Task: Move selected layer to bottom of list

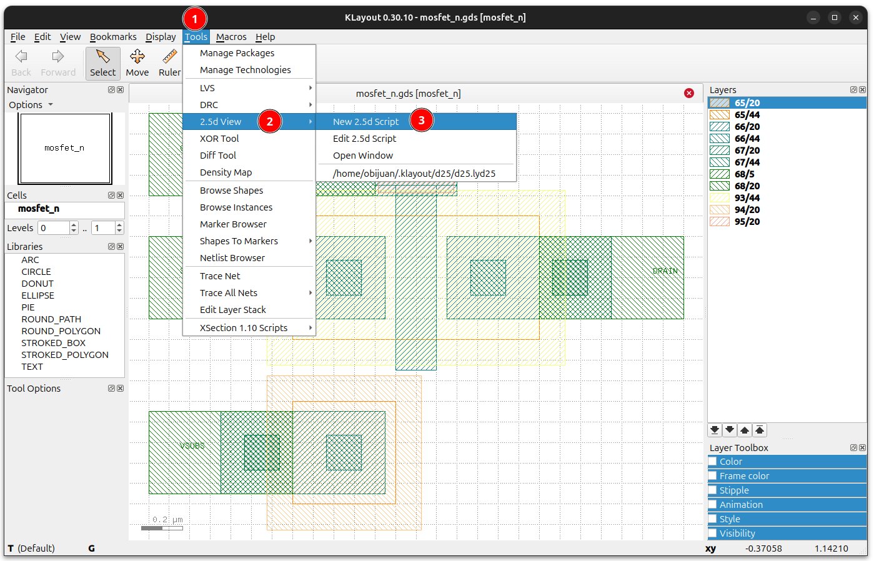Action: pos(715,430)
